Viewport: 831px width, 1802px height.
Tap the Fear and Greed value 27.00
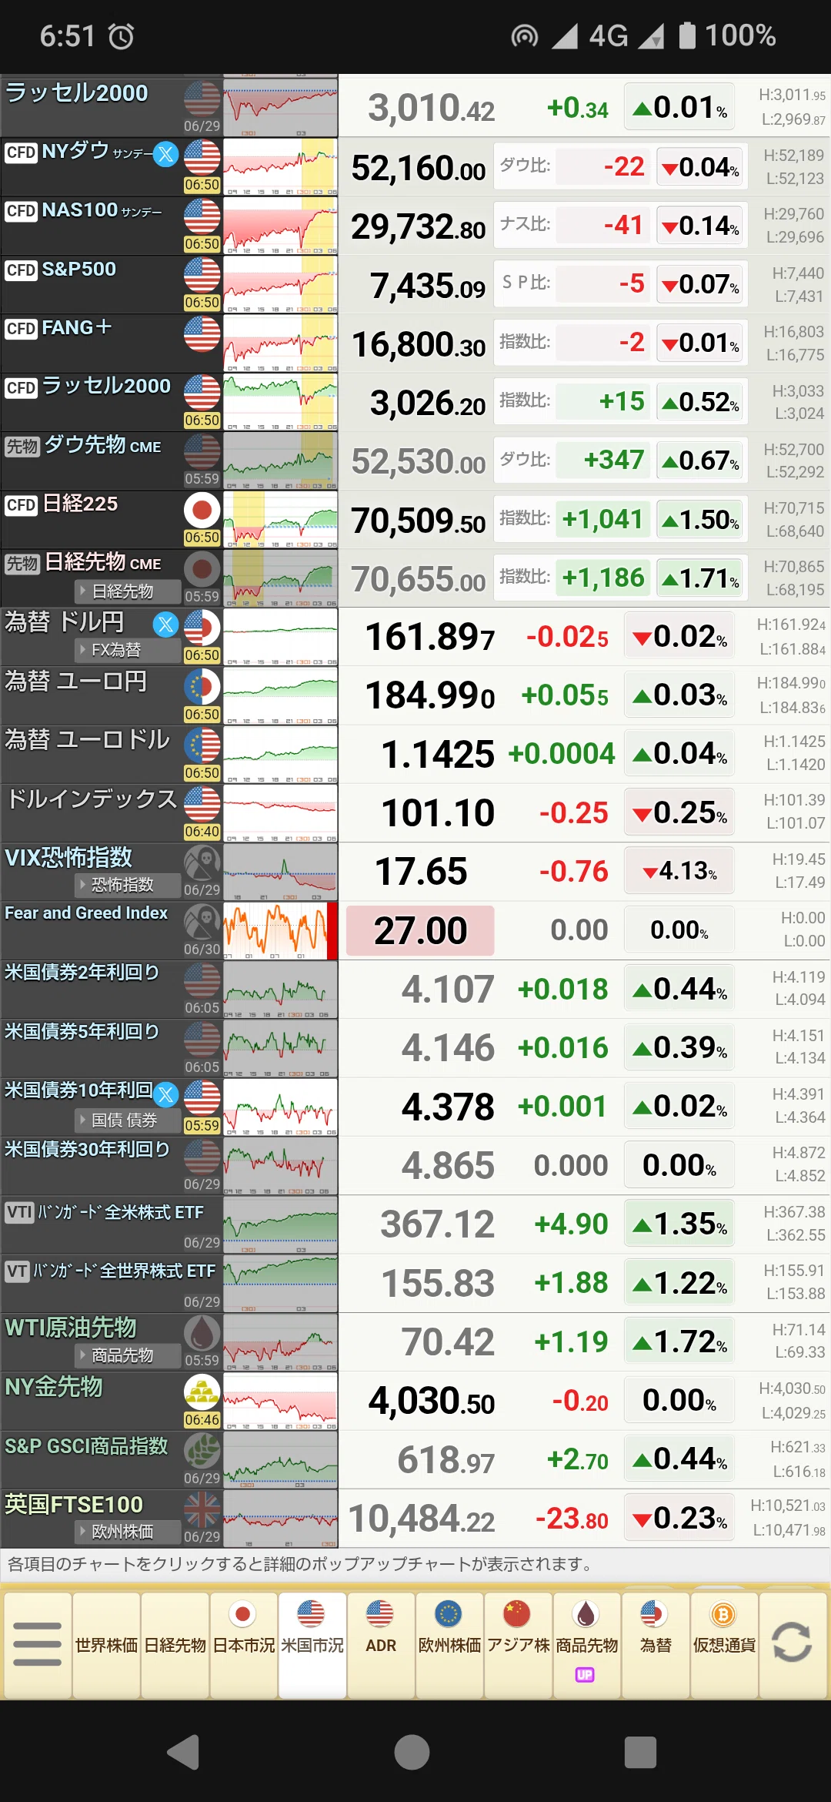(x=420, y=930)
